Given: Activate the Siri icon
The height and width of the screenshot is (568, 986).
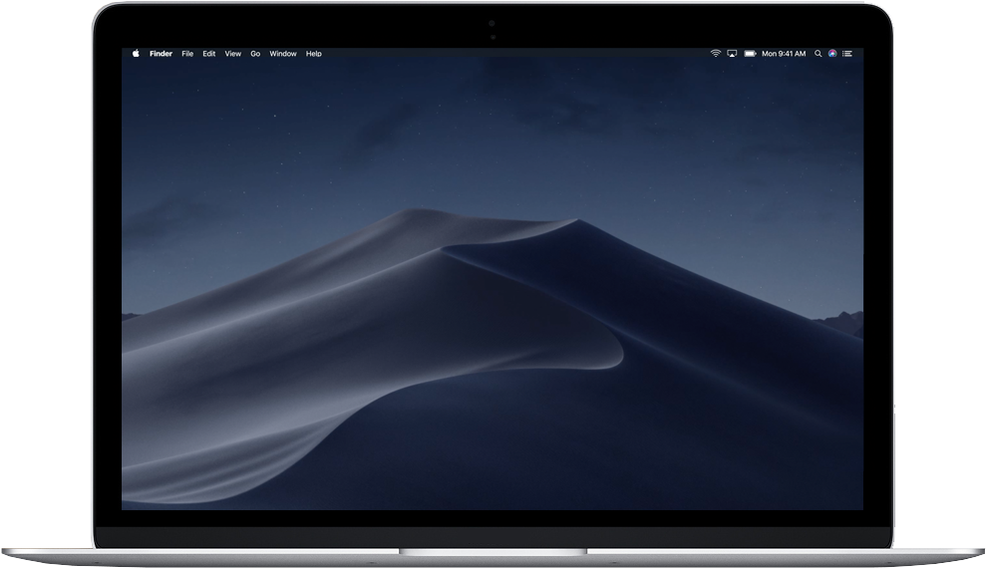Looking at the screenshot, I should 832,54.
